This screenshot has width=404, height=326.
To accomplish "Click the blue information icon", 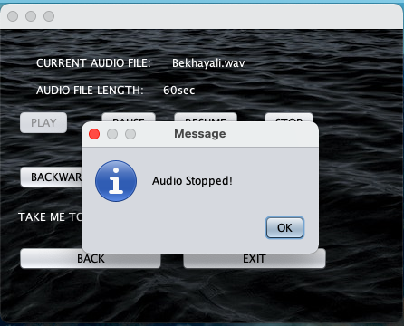I will tap(116, 181).
